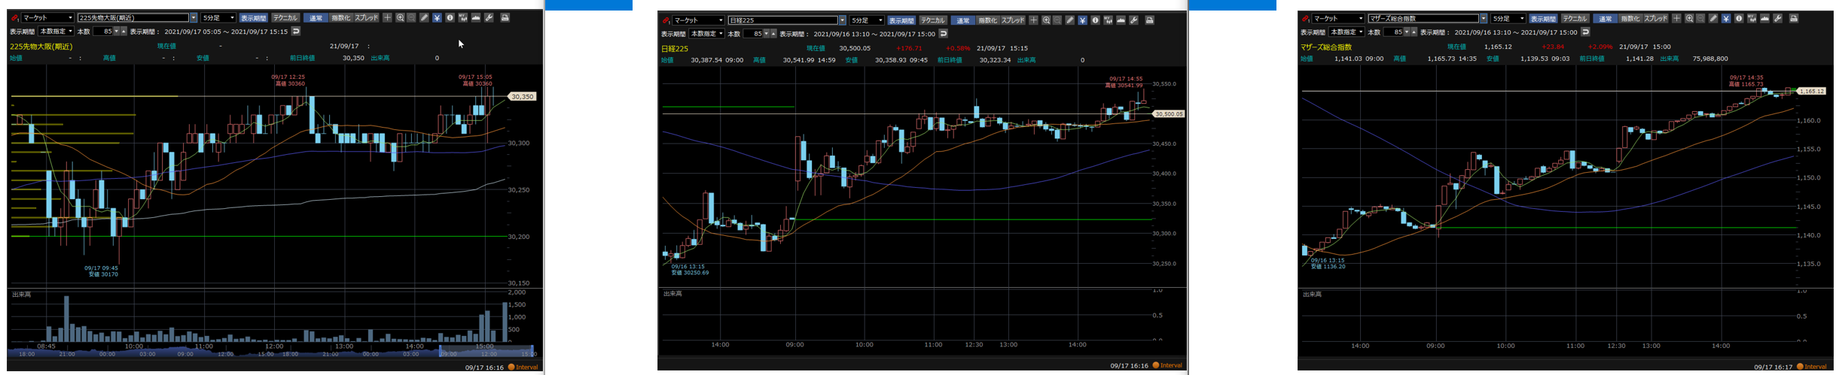1839x375 pixels.
Task: Click the reset period arrow in 225先物大阪 chart
Action: tap(296, 32)
